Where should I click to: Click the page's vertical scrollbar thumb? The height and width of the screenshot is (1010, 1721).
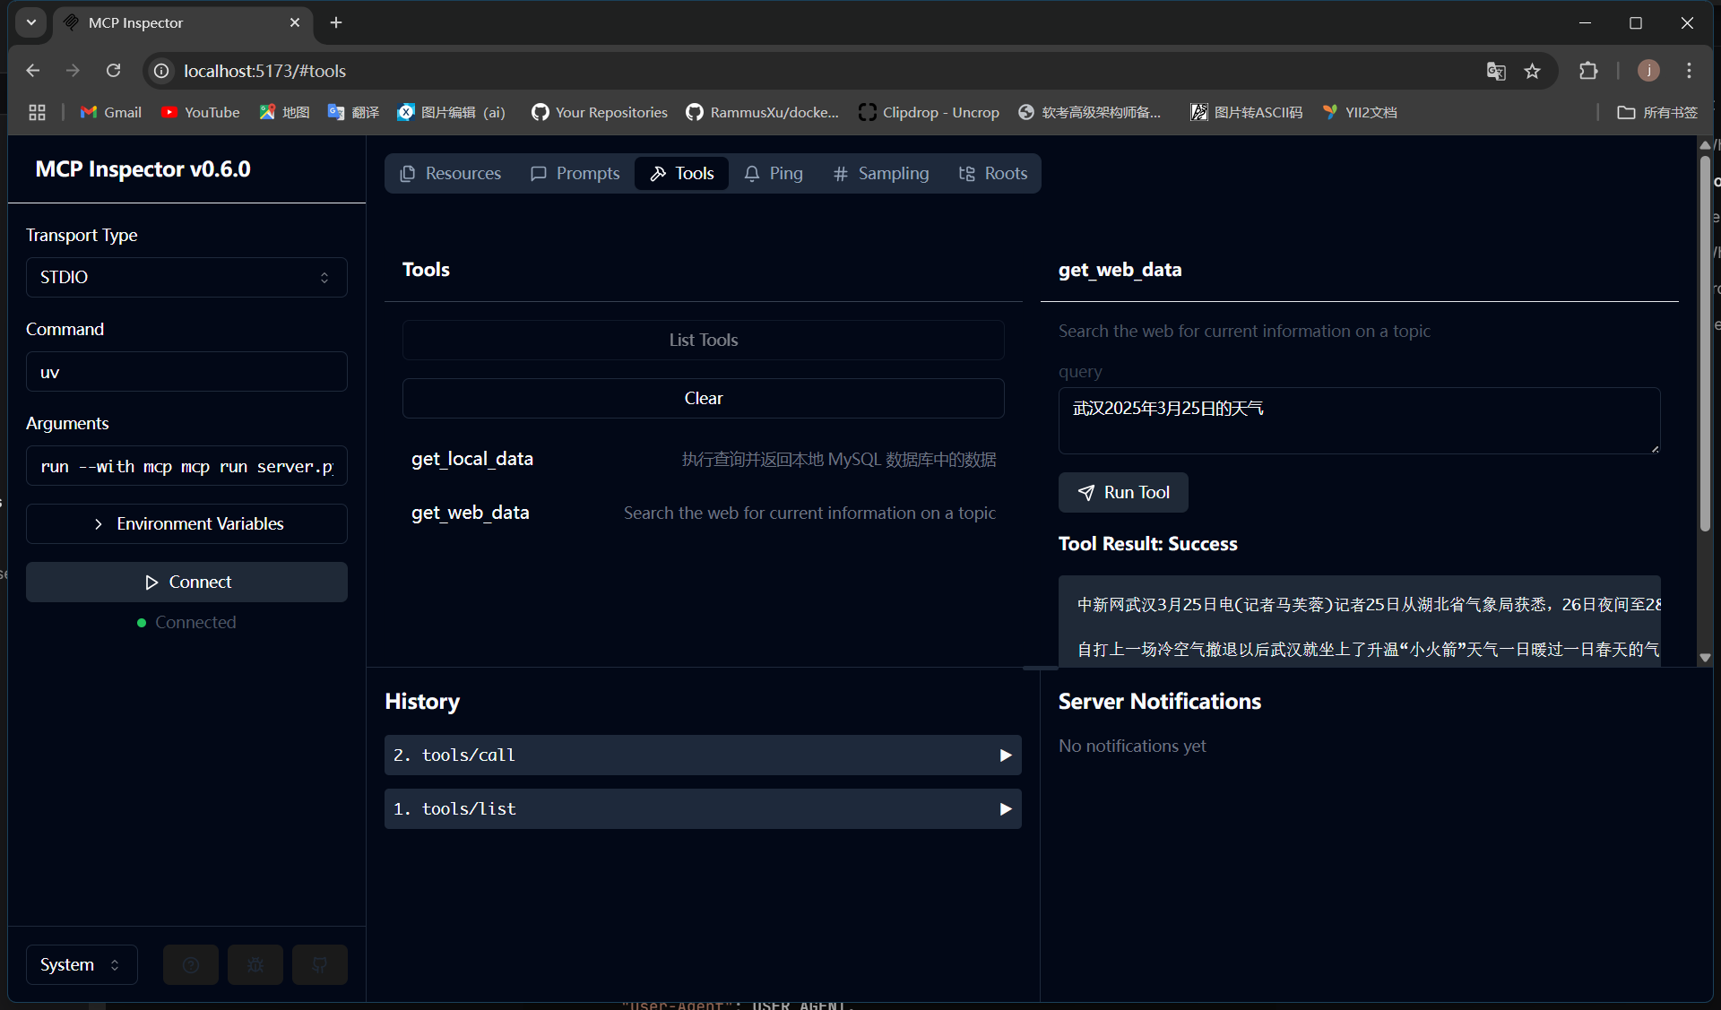pos(1705,345)
